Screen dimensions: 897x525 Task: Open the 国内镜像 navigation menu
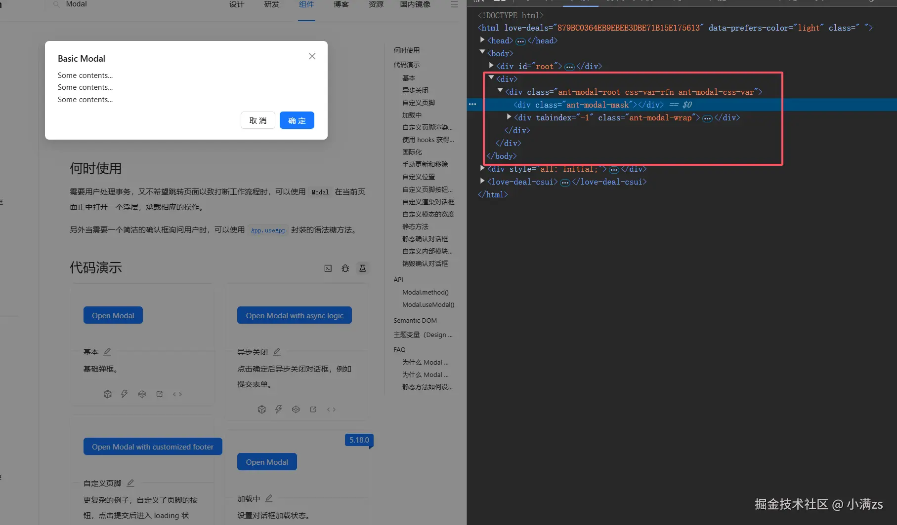click(x=415, y=4)
